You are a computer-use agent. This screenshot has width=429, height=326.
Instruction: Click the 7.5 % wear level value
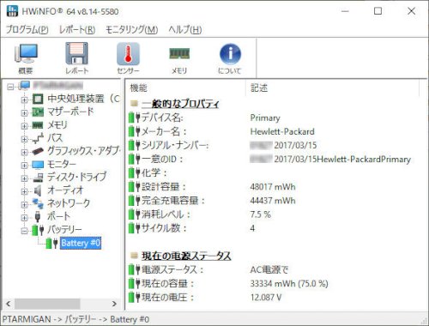click(260, 214)
